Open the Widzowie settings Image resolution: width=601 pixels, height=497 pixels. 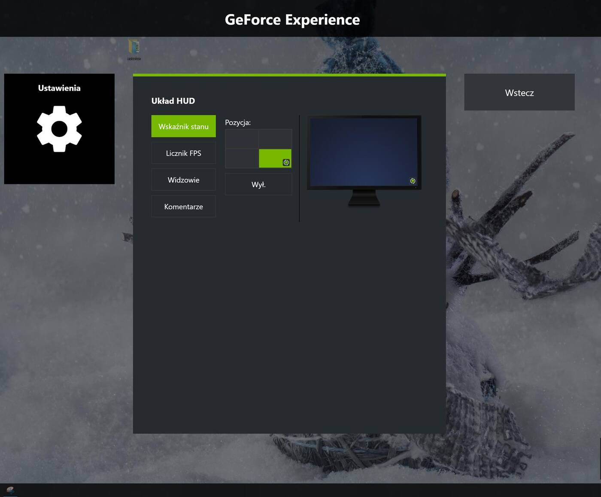183,180
